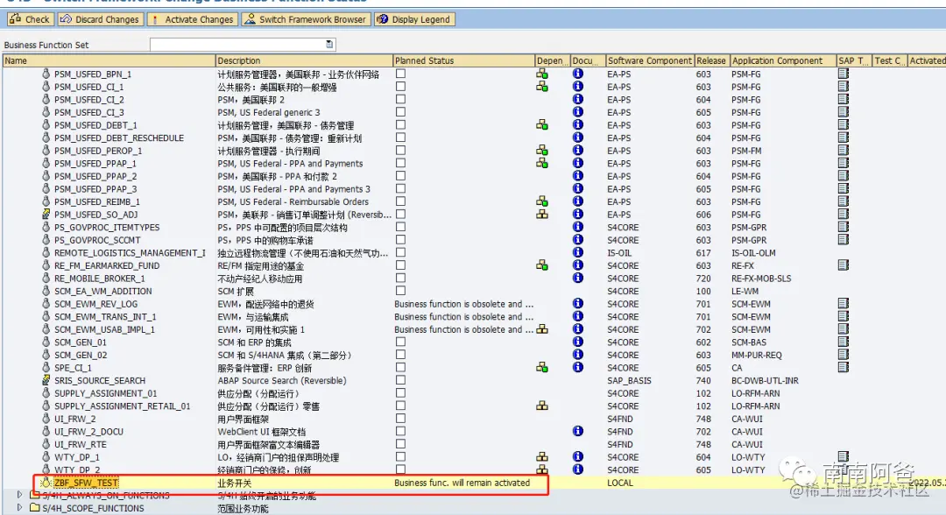
Task: Click Display Legend button
Action: click(413, 19)
